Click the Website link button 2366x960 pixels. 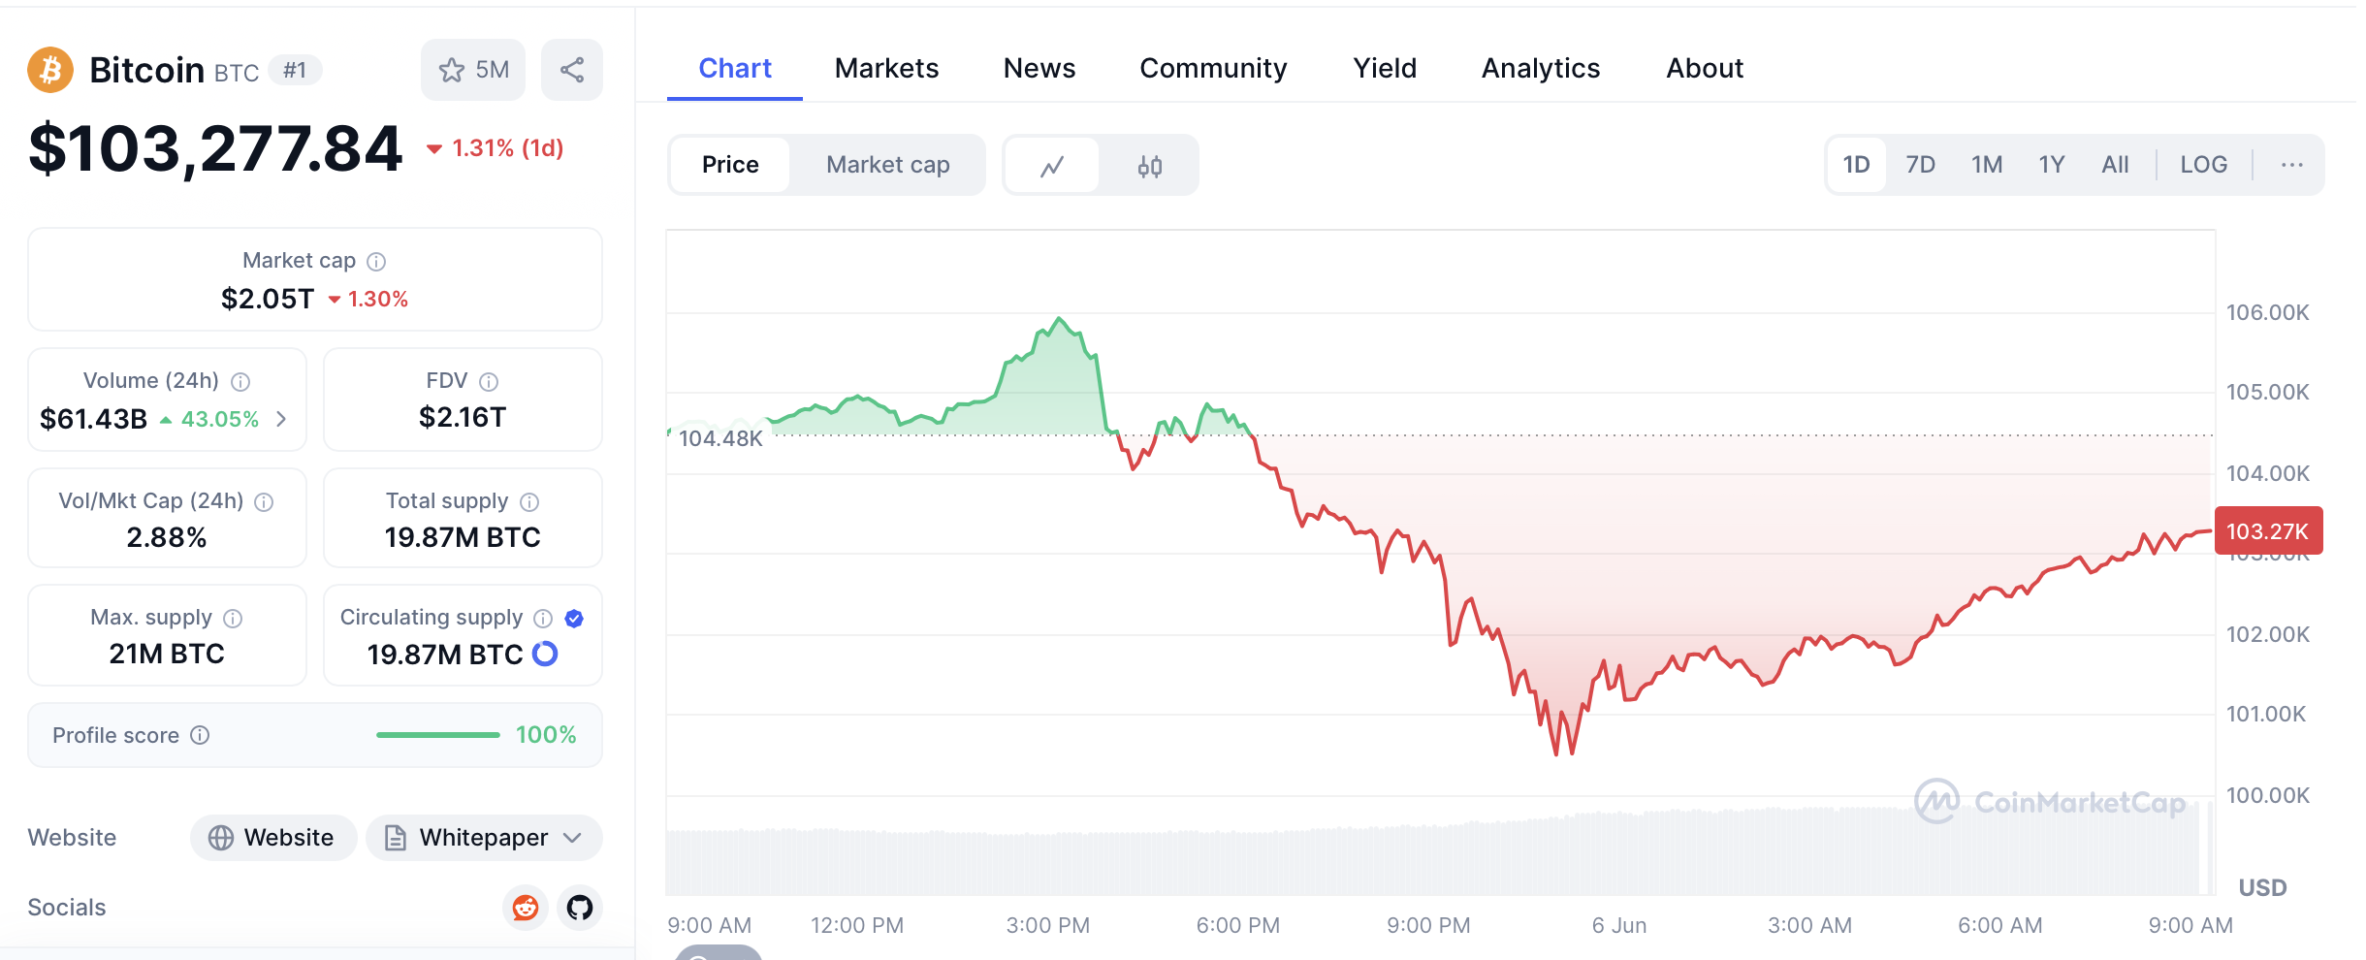273,838
